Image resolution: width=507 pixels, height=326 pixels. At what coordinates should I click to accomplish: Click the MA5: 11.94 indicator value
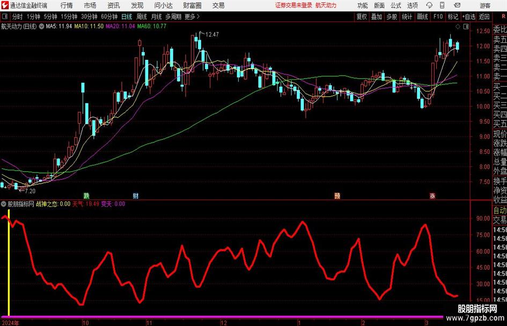pyautogui.click(x=58, y=26)
